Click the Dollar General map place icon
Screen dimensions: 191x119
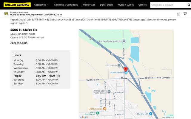tap(126, 72)
